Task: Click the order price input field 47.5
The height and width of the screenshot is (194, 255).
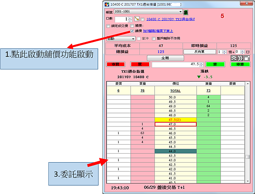Action: (176, 65)
